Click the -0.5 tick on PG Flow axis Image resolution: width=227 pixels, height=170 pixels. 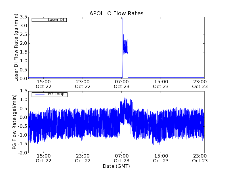coord(22,126)
